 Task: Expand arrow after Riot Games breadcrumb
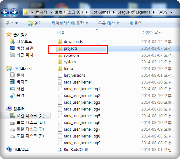(x=114, y=12)
